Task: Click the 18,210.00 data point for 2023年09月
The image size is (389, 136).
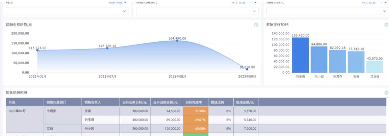Action: [247, 69]
